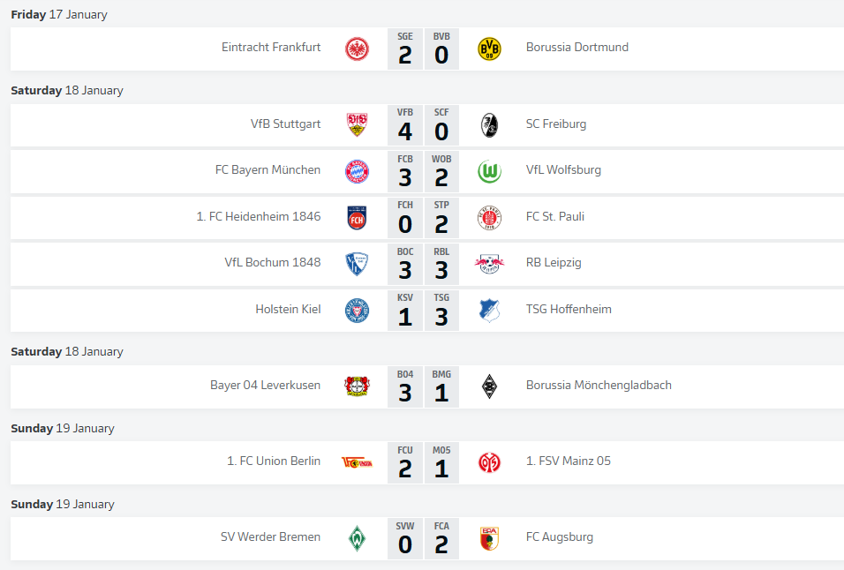The width and height of the screenshot is (844, 570).
Task: Click the VfB Stuttgart crest icon
Action: click(357, 125)
